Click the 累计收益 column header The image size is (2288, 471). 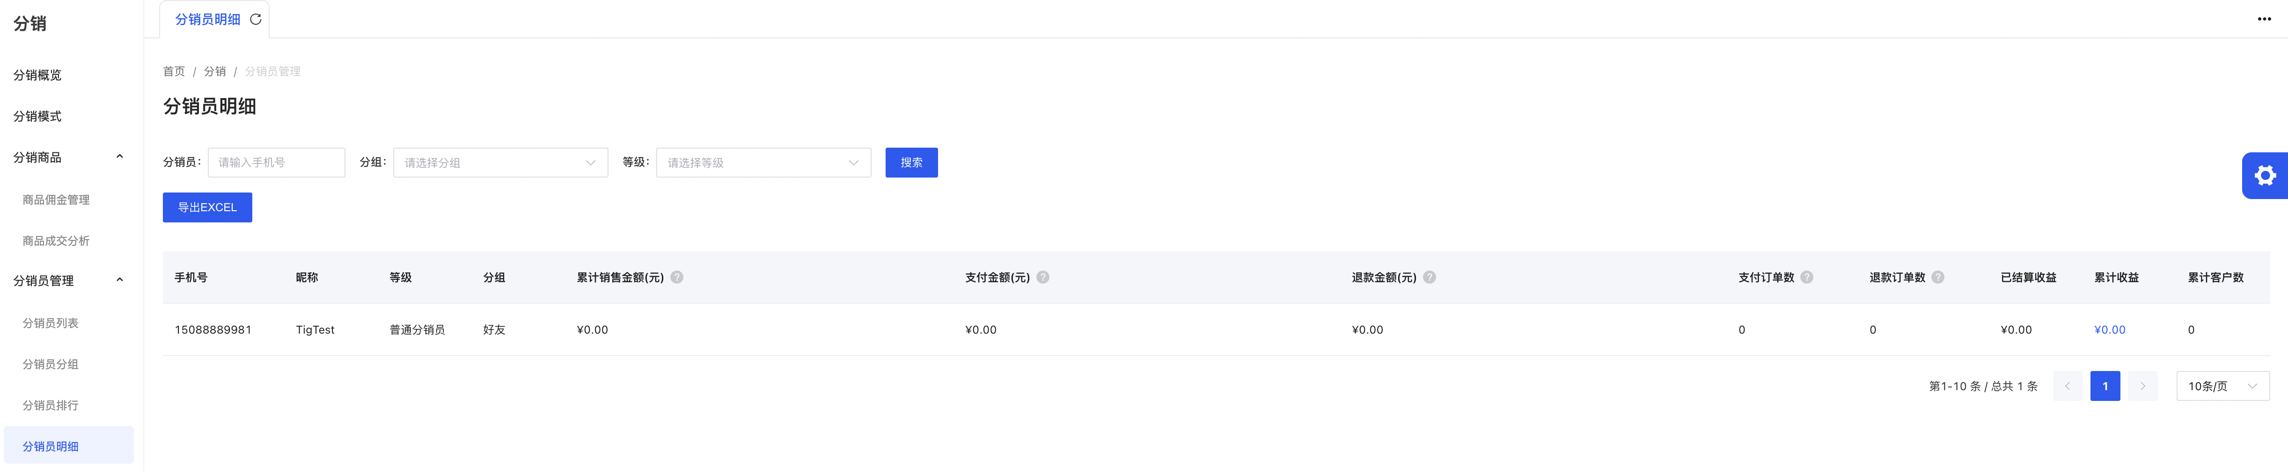2117,278
